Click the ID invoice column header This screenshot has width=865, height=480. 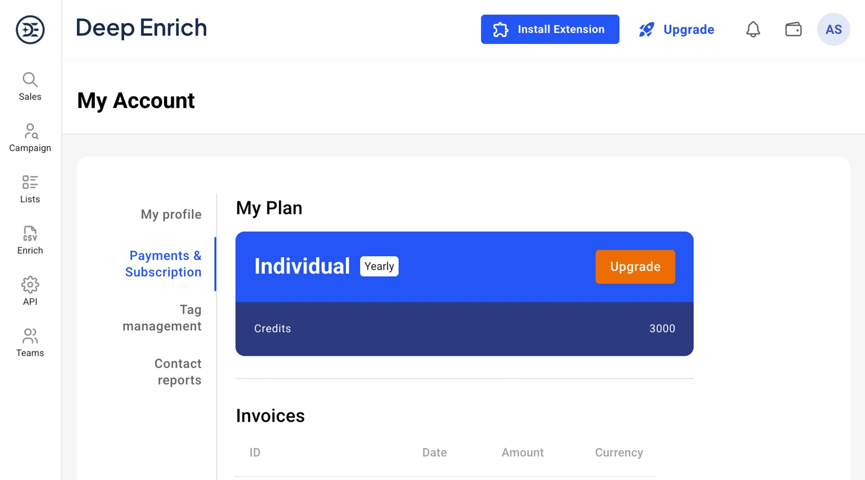point(255,453)
